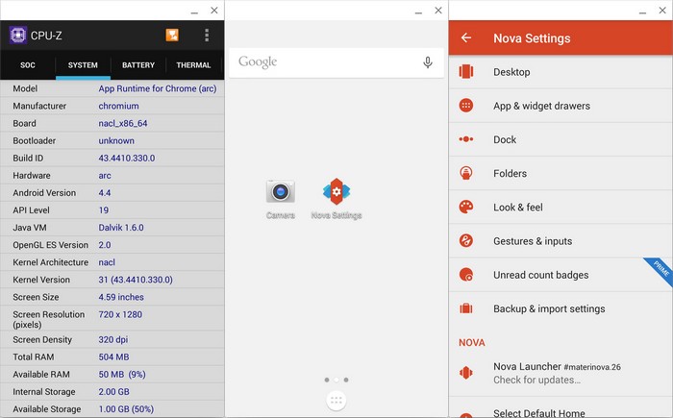Click Java VM value 'Dalvik 1.6.0'
673x418 pixels.
[121, 228]
